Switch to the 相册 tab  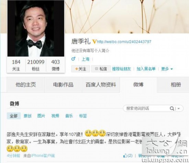tap(176, 85)
